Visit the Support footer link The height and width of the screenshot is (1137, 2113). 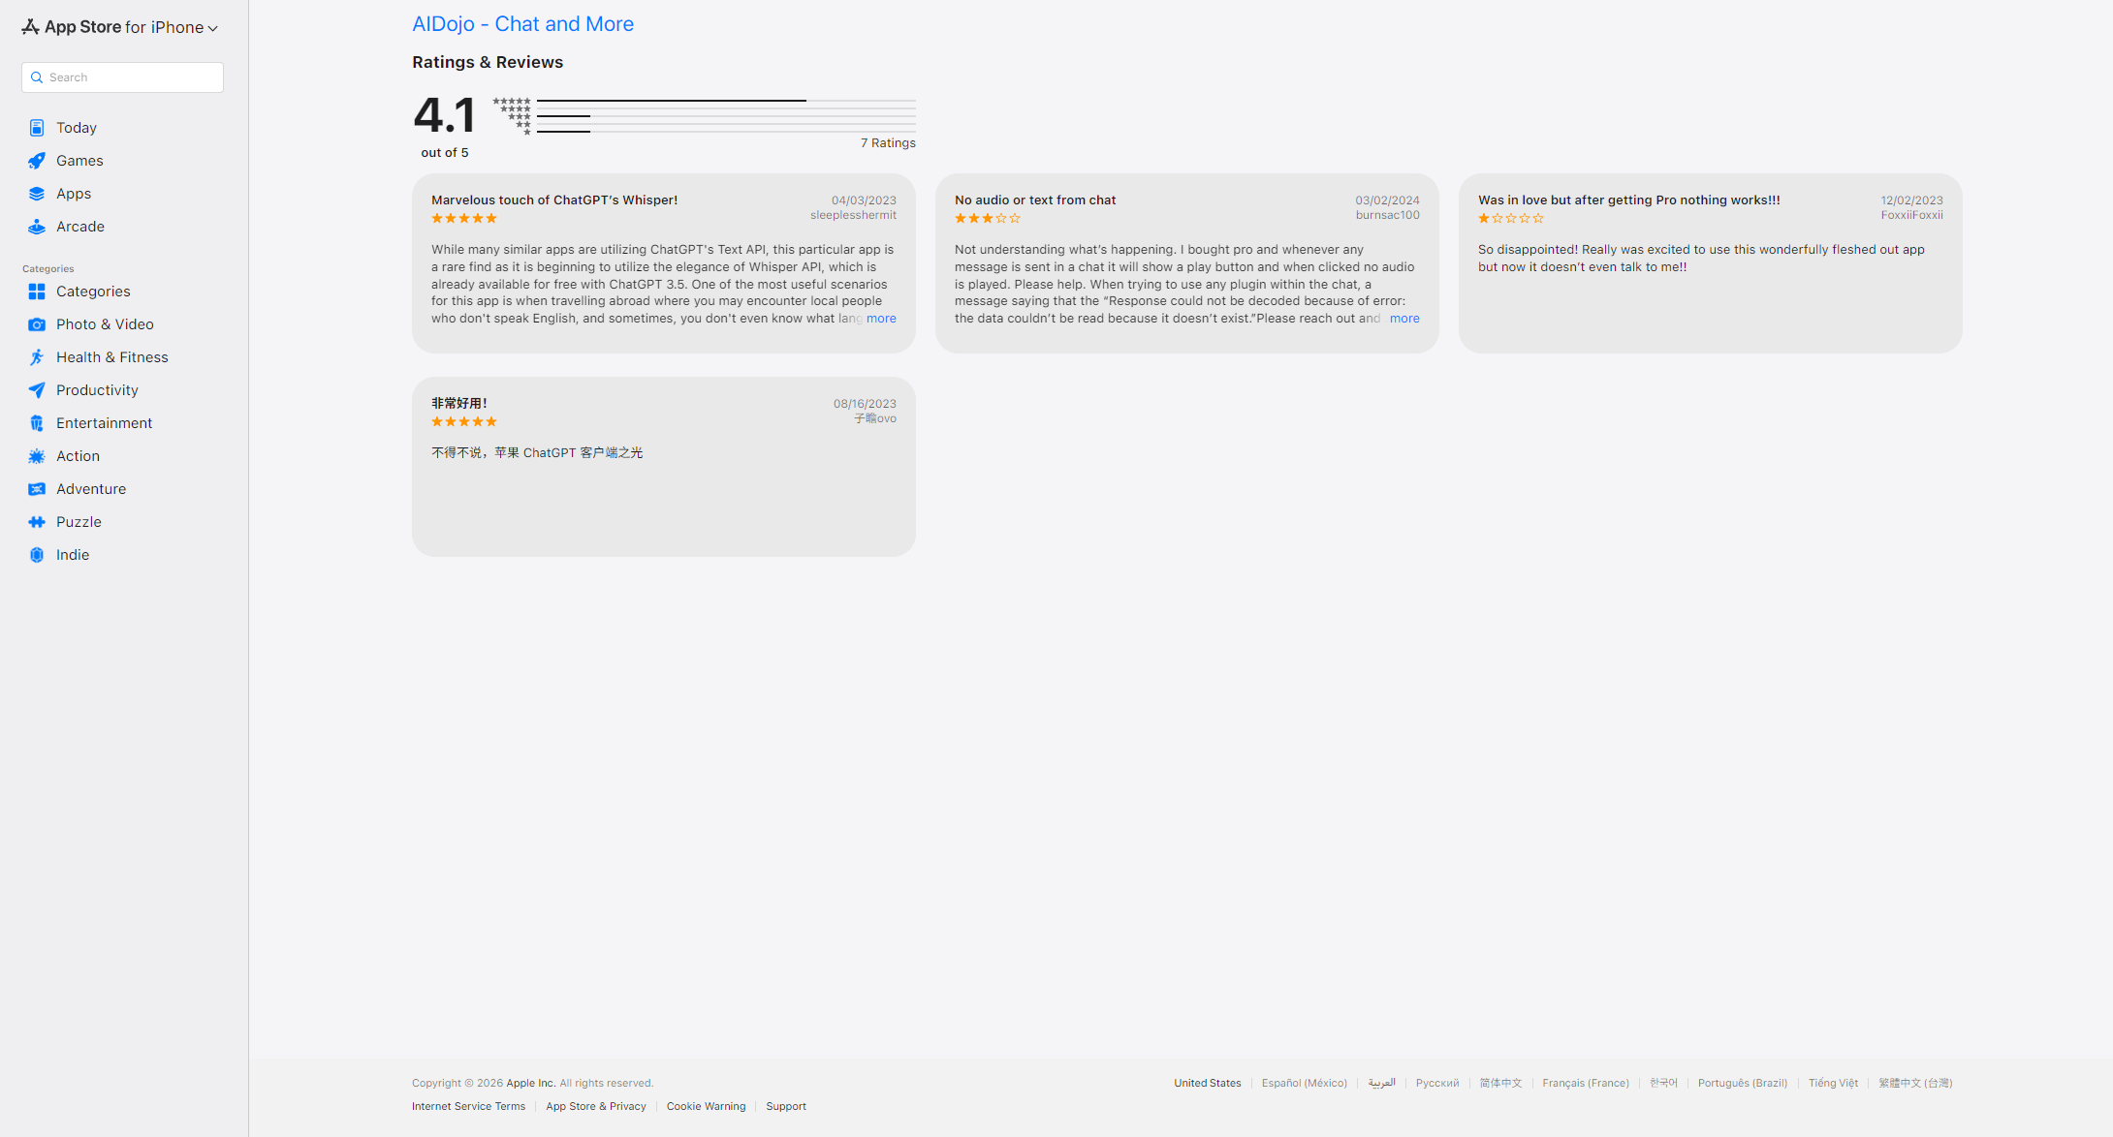coord(786,1106)
